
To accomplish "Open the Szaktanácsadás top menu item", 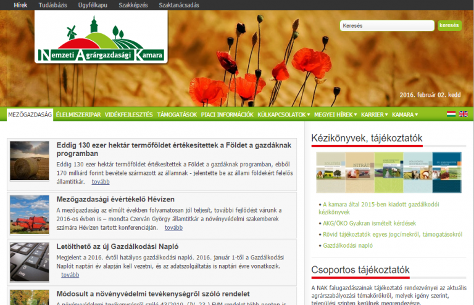I will point(179,5).
